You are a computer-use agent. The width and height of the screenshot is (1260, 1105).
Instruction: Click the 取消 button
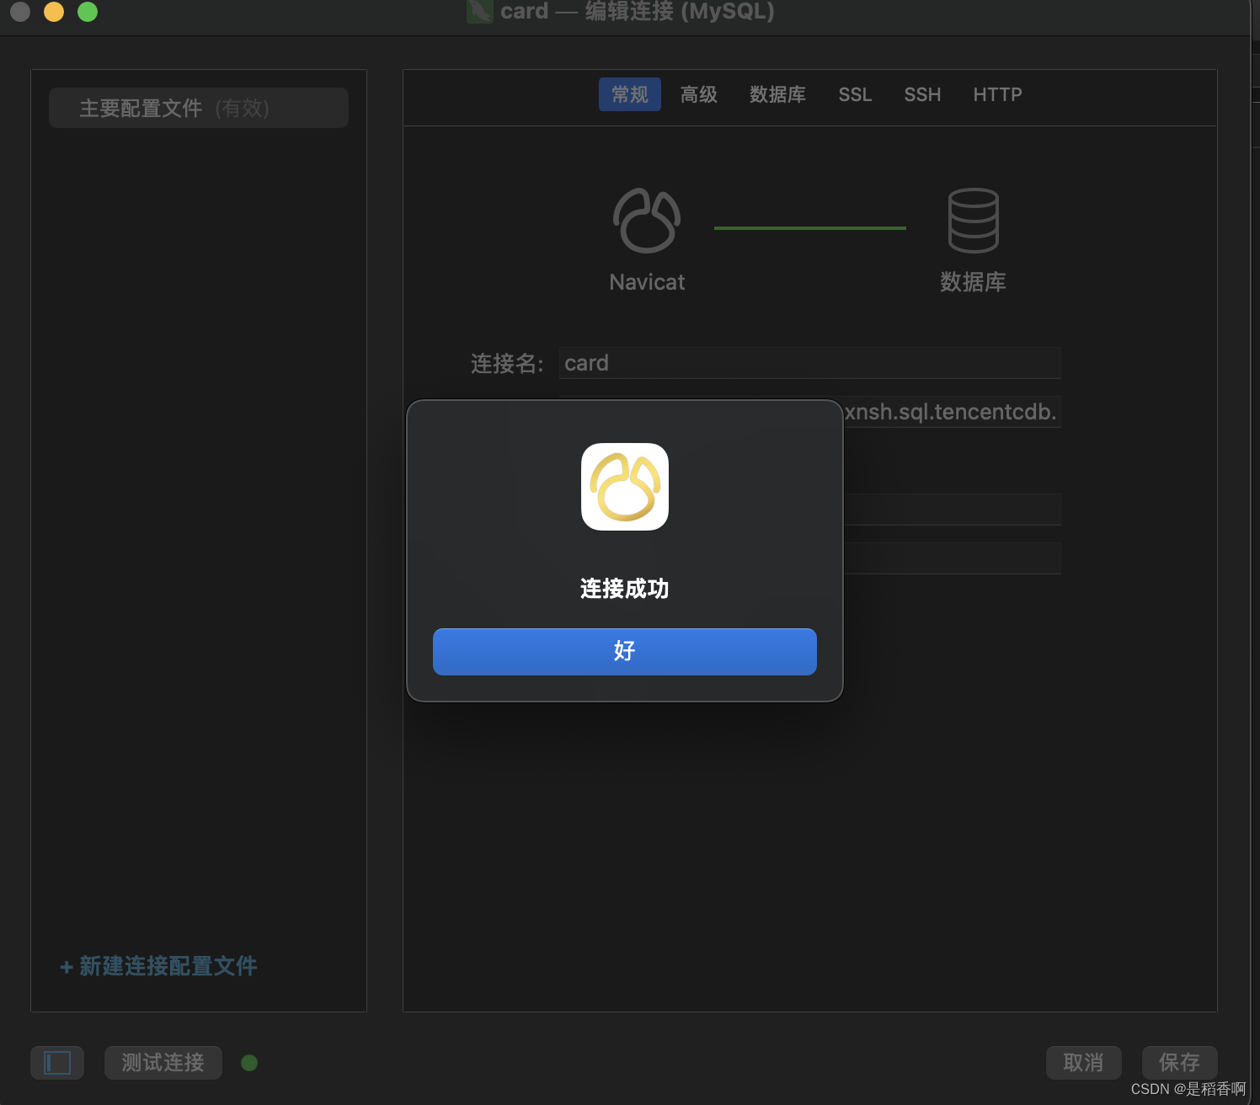point(1084,1063)
